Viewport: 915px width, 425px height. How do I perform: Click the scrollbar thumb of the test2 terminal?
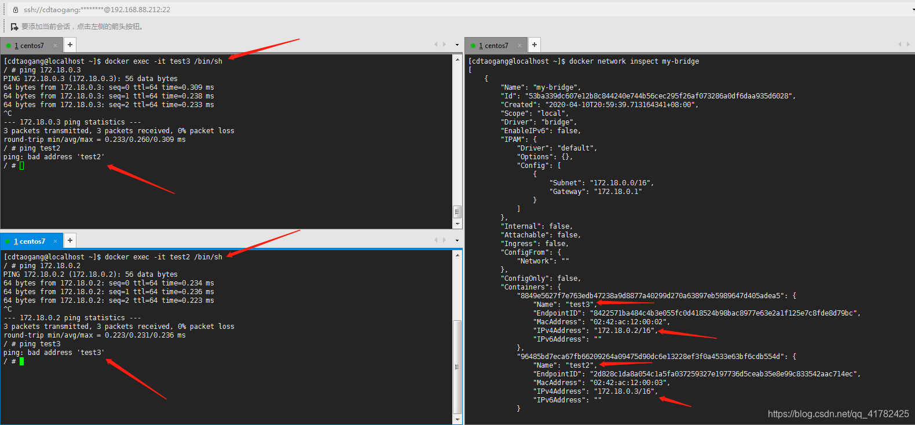(457, 367)
